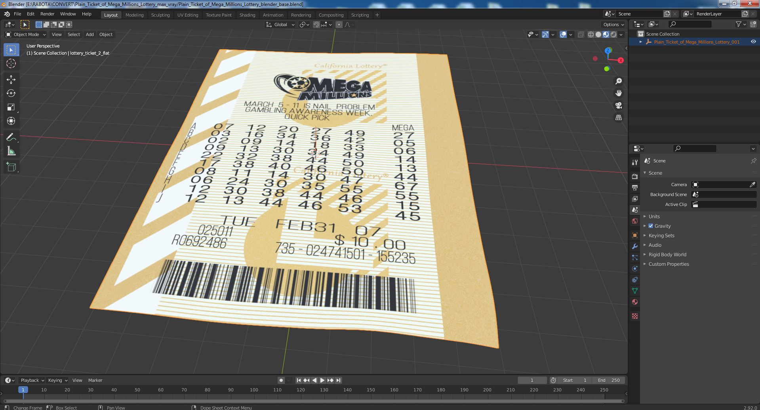Toggle auto keying record button in timeline
This screenshot has height=410, width=760.
tap(281, 380)
